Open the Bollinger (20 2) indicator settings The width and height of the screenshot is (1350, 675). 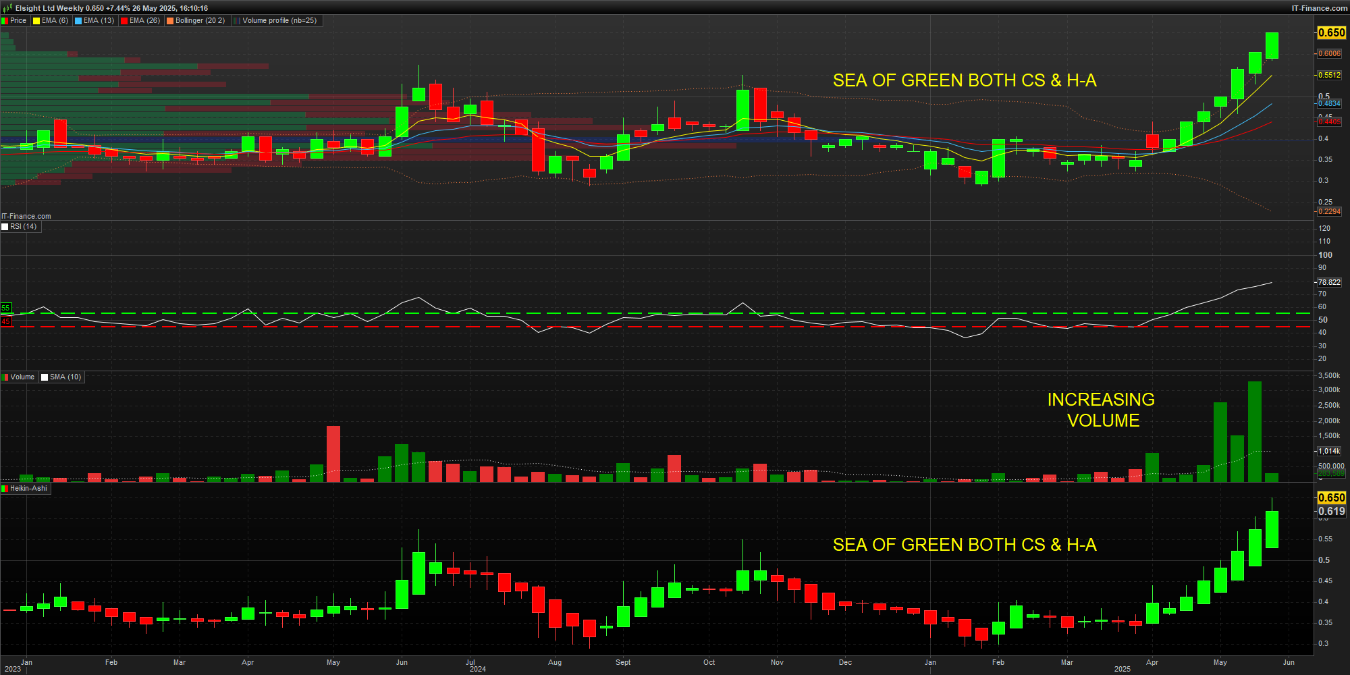[200, 21]
